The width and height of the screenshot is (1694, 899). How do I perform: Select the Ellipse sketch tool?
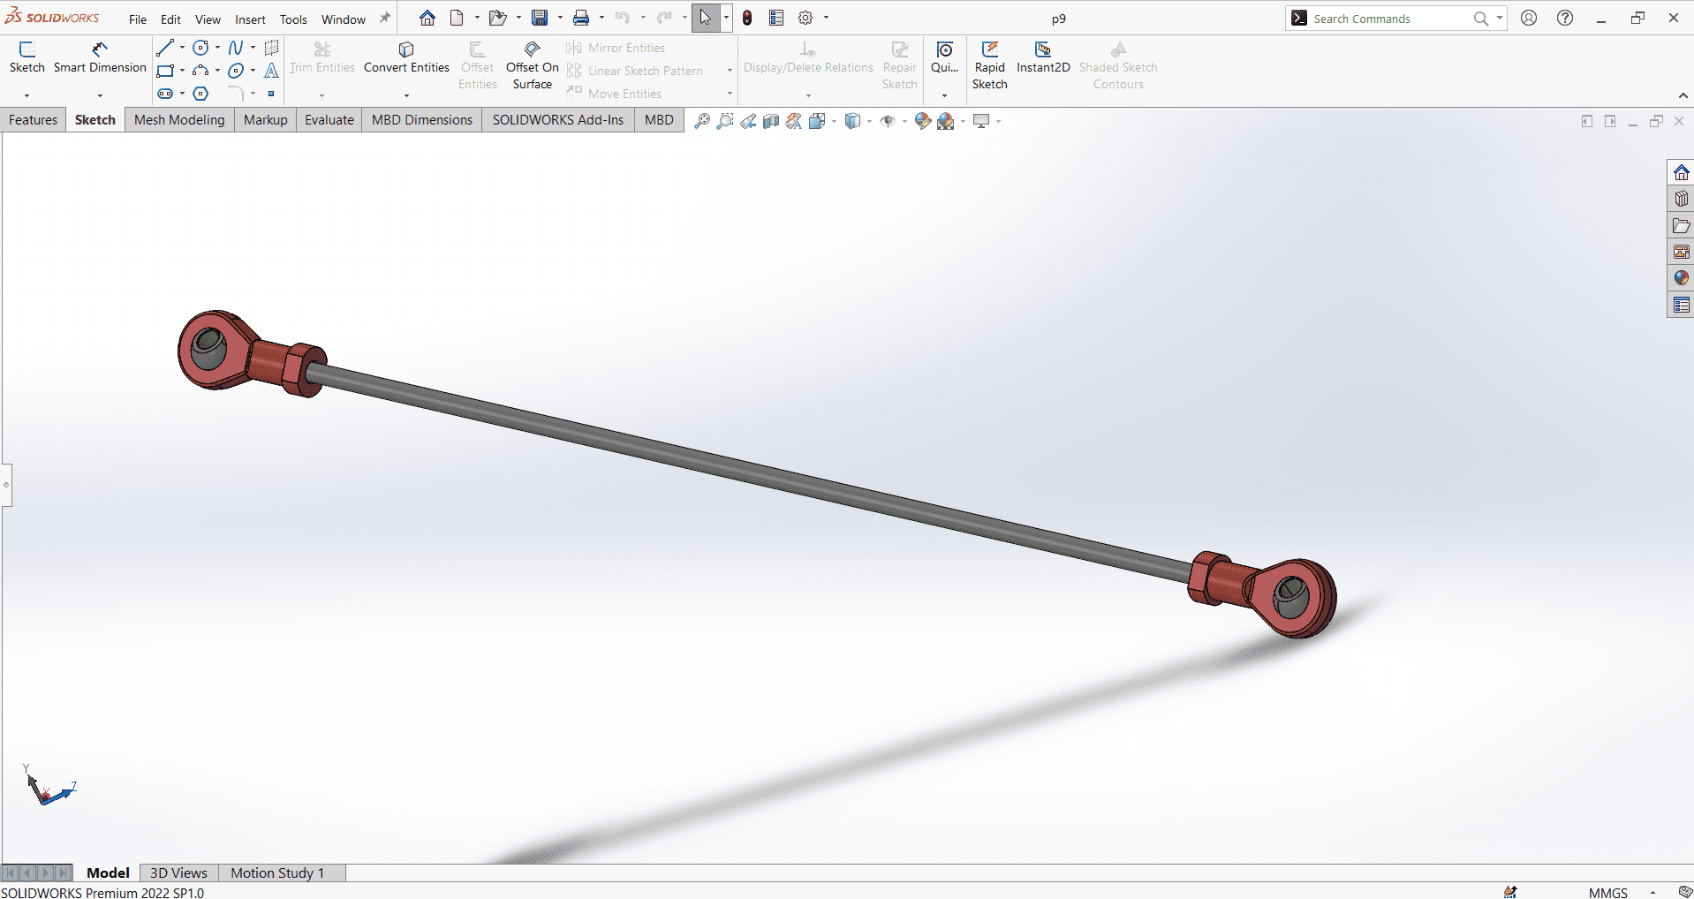click(x=236, y=71)
